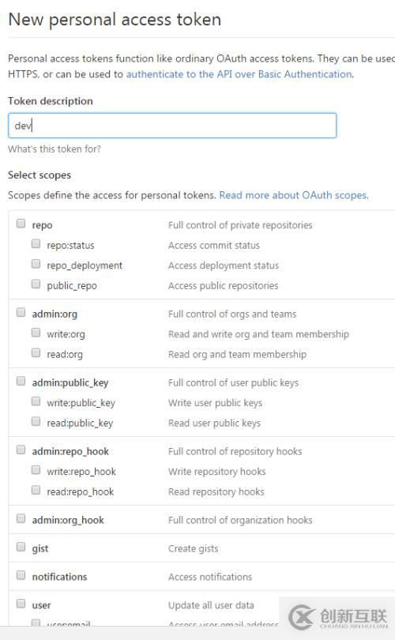395x640 pixels.
Task: Enable the admin:org_hook checkbox
Action: click(x=21, y=518)
